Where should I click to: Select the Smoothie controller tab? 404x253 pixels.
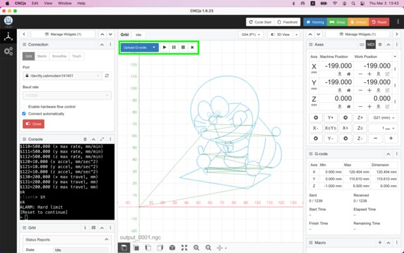pos(59,56)
